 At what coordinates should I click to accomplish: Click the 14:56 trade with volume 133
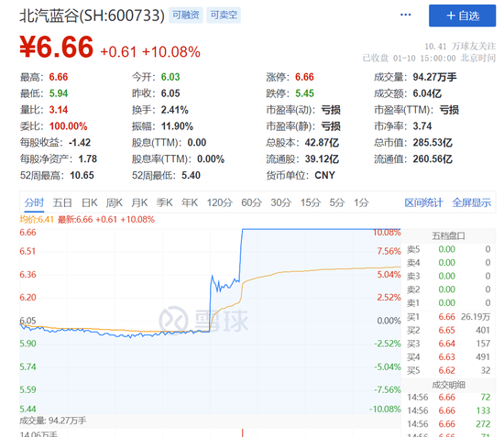(x=448, y=410)
